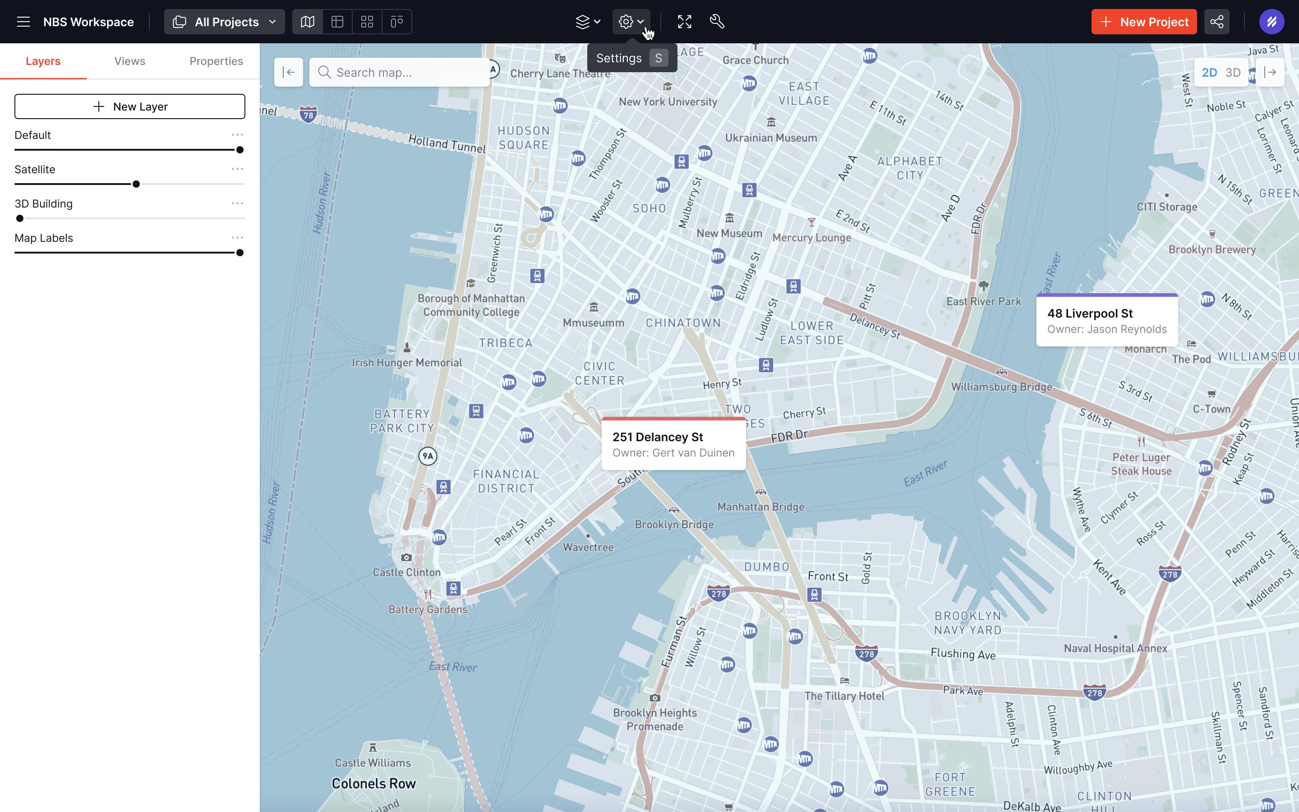Open the Settings gear dropdown
Image resolution: width=1299 pixels, height=812 pixels.
(631, 22)
